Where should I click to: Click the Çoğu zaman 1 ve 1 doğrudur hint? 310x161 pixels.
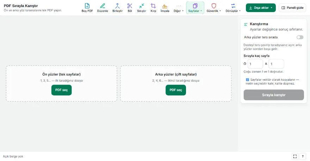point(263,72)
